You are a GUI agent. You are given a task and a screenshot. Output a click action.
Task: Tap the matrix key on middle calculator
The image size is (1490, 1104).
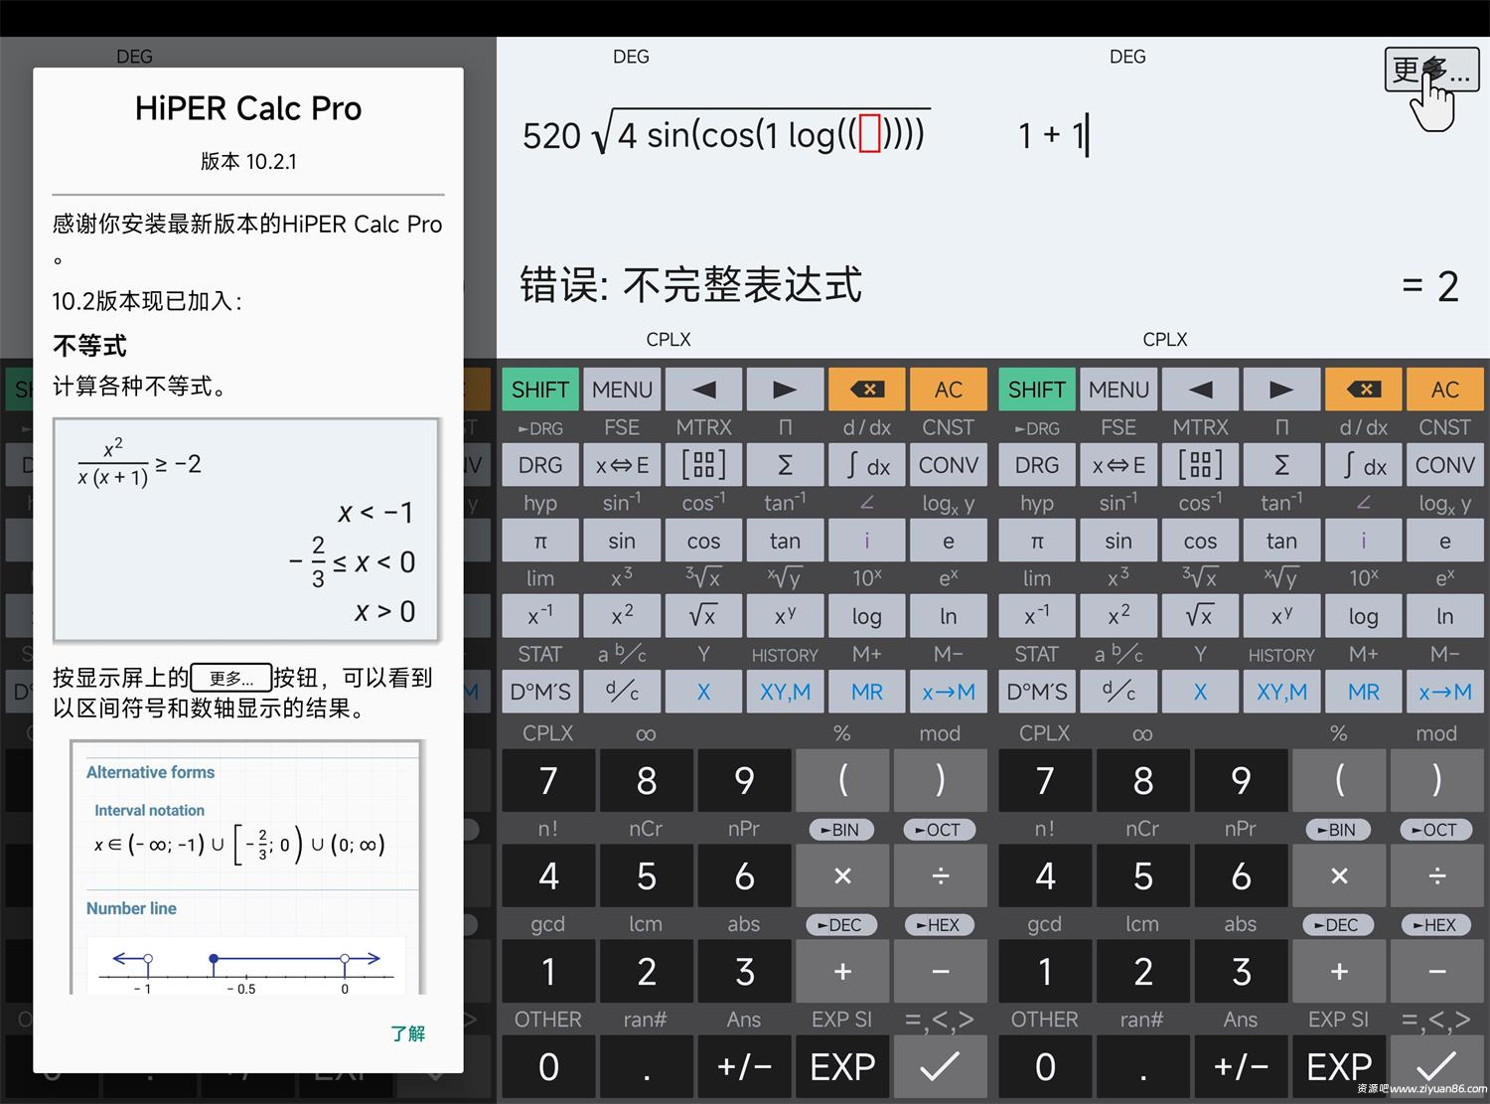pyautogui.click(x=703, y=465)
